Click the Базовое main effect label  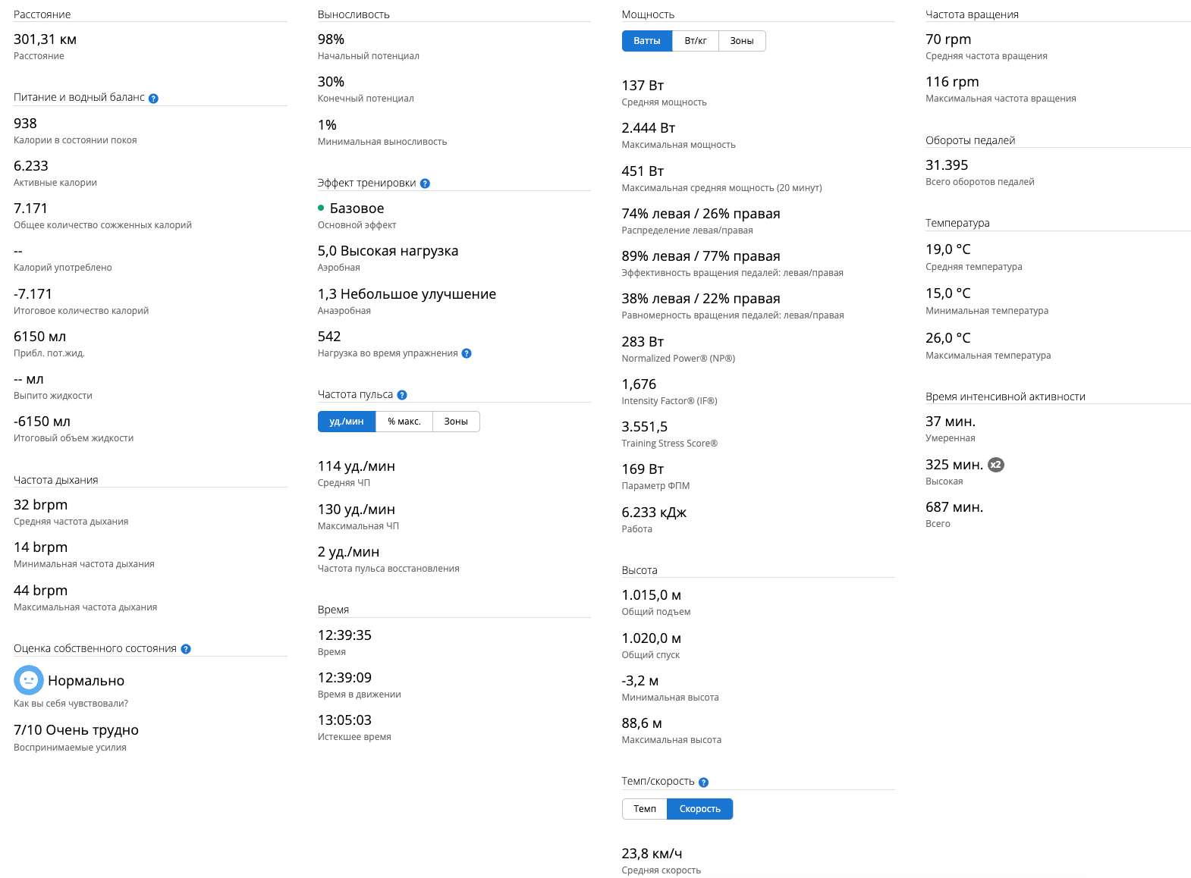tap(357, 209)
